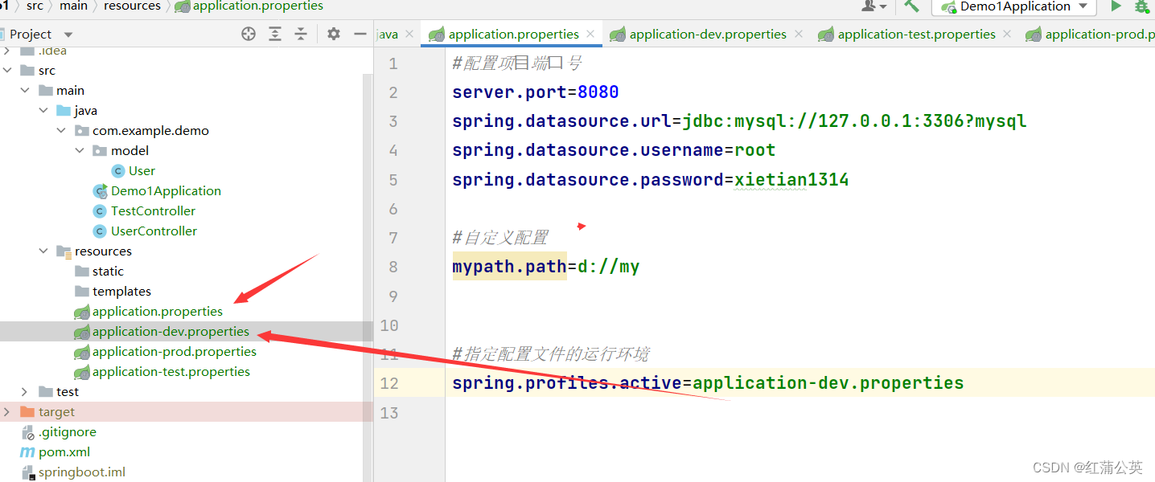Click the spring.datasource.url line
Viewport: 1155px width, 482px height.
point(739,121)
